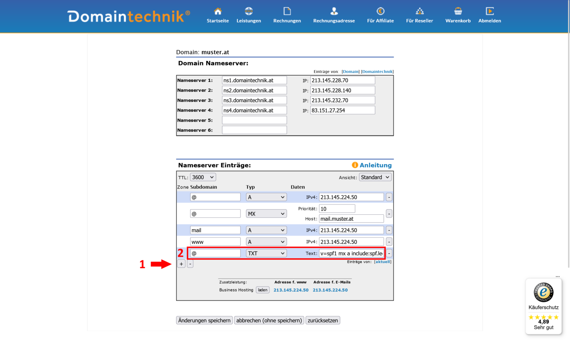Remove the TXT record with minus button
The height and width of the screenshot is (356, 570).
389,253
